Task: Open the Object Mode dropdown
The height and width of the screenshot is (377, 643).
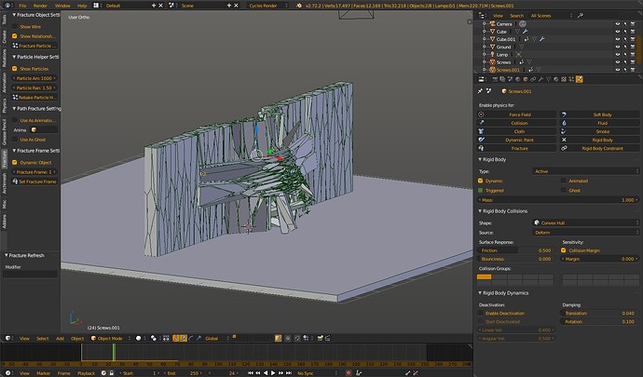Action: [110, 339]
